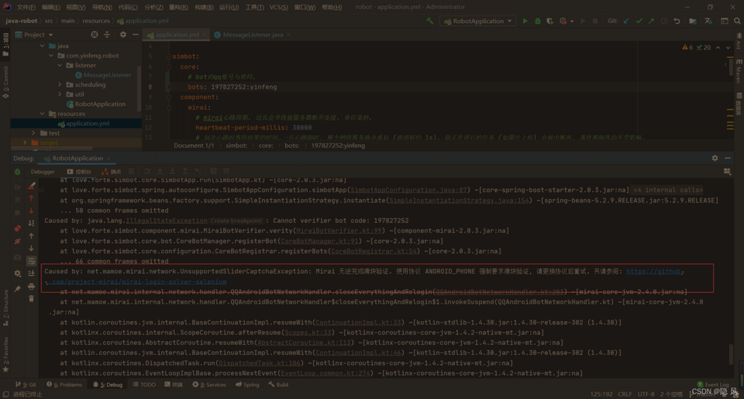Open the 运行(U) menu

(x=229, y=7)
